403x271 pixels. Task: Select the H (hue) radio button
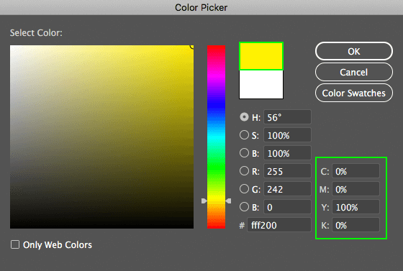(244, 117)
